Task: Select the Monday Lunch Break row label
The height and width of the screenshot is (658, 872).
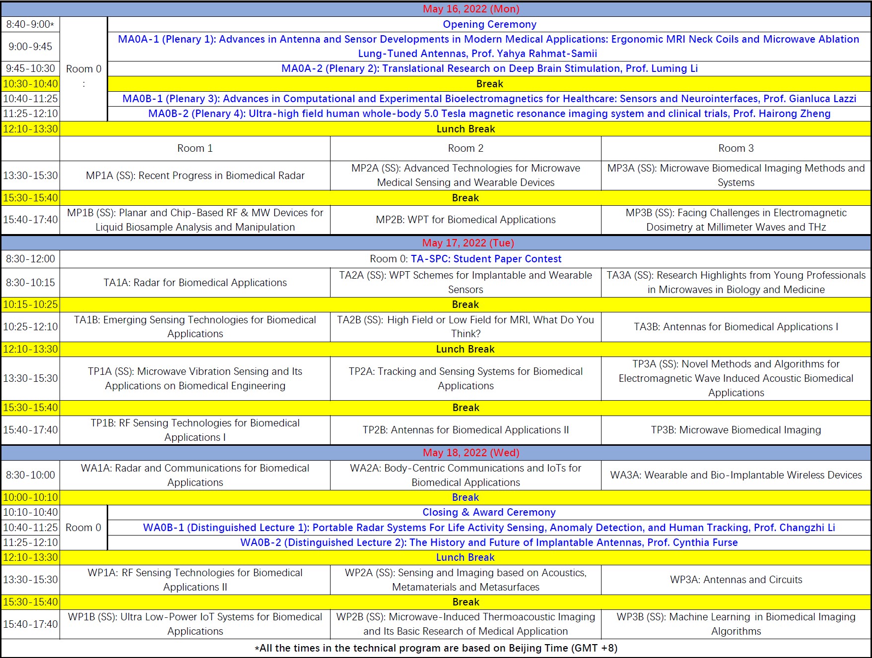Action: tap(466, 129)
